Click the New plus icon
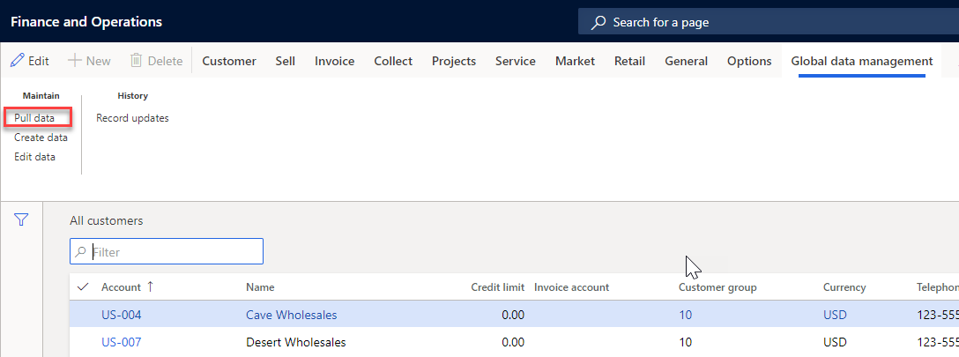 pyautogui.click(x=74, y=61)
